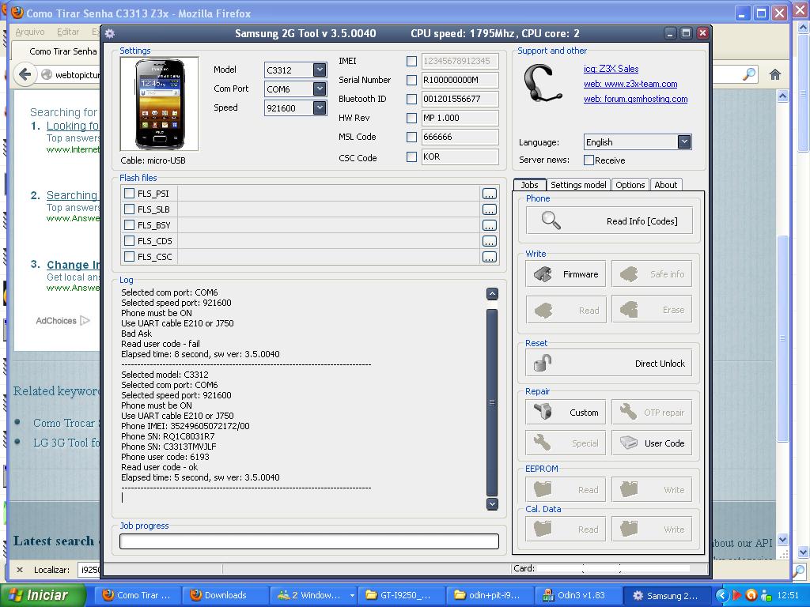Click the Direct Unlock padlock icon
This screenshot has height=607, width=810.
pos(543,363)
